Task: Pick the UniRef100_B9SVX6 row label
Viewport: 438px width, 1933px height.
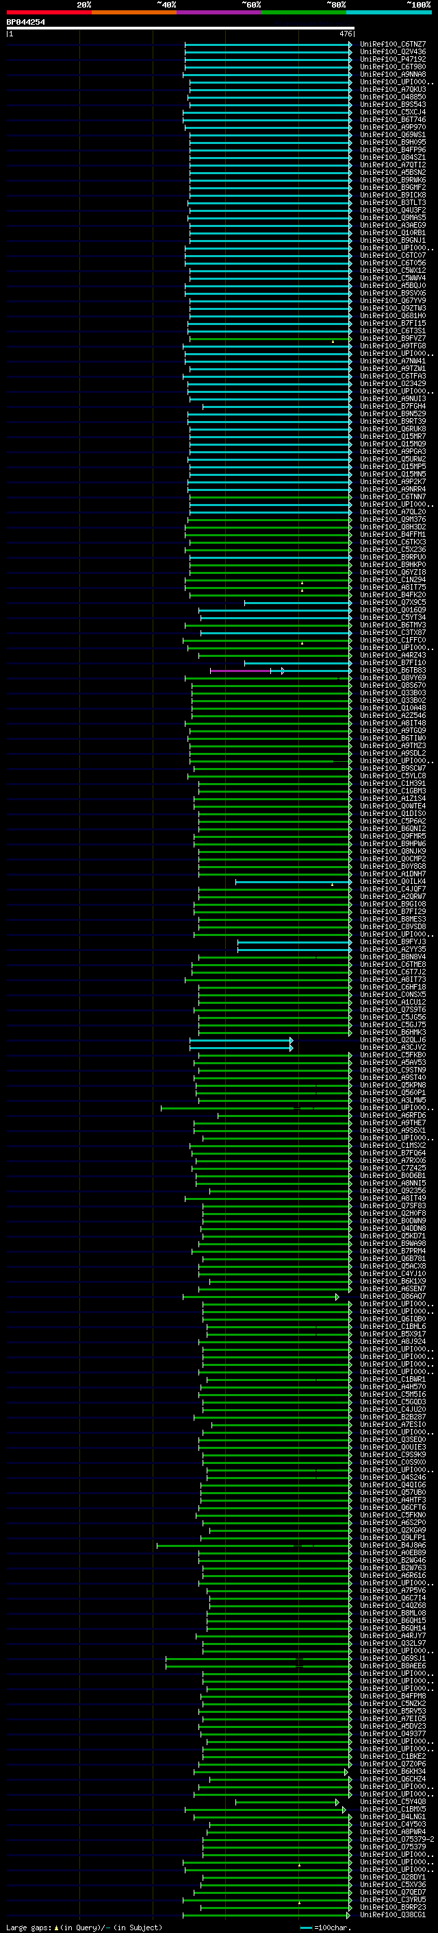Action: pos(392,293)
